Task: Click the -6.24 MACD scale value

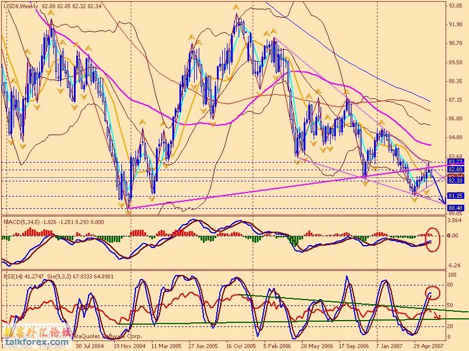Action: click(454, 266)
